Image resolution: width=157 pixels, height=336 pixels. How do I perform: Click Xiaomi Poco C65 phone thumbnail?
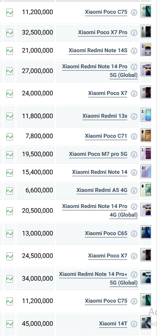tap(146, 232)
